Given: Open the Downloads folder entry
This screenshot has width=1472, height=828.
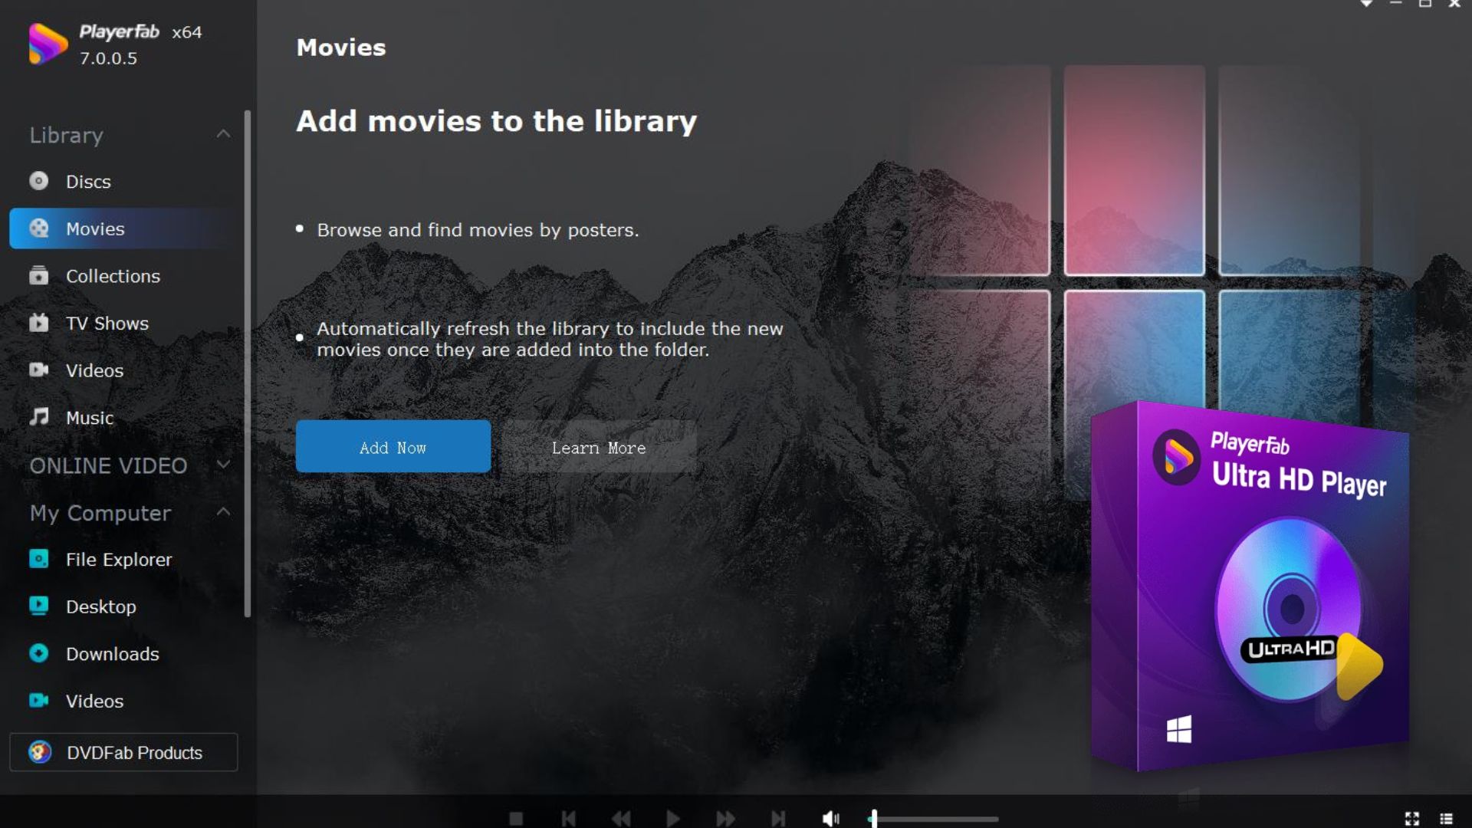Looking at the screenshot, I should pyautogui.click(x=123, y=654).
